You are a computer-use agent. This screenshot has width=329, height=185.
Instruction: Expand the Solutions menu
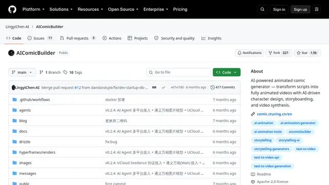(61, 9)
